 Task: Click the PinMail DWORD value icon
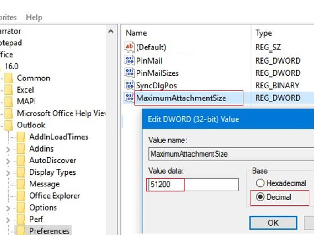(129, 60)
